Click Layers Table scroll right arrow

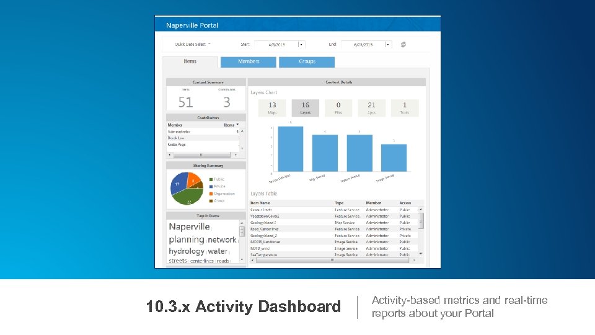coord(414,261)
